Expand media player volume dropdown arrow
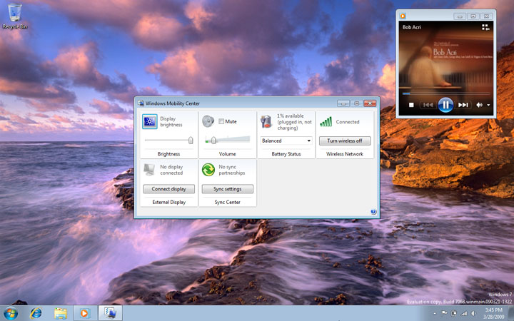Screen dimensions: 514x321 pos(488,105)
